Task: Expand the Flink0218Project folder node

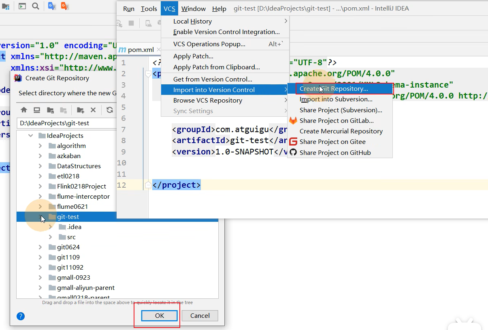Action: (x=40, y=186)
